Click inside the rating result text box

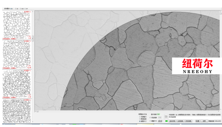click(x=195, y=118)
